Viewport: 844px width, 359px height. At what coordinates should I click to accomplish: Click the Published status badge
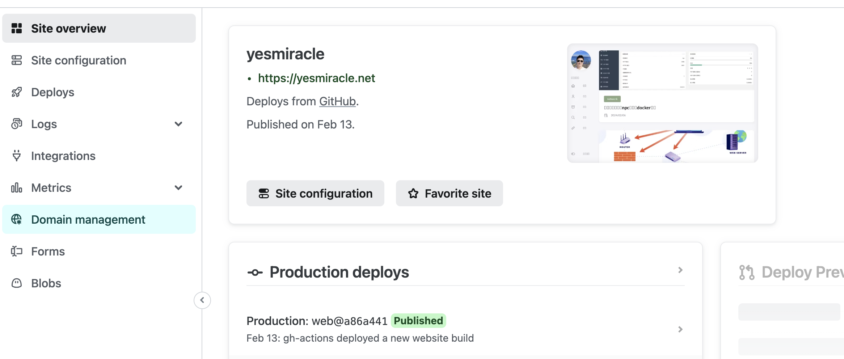418,321
